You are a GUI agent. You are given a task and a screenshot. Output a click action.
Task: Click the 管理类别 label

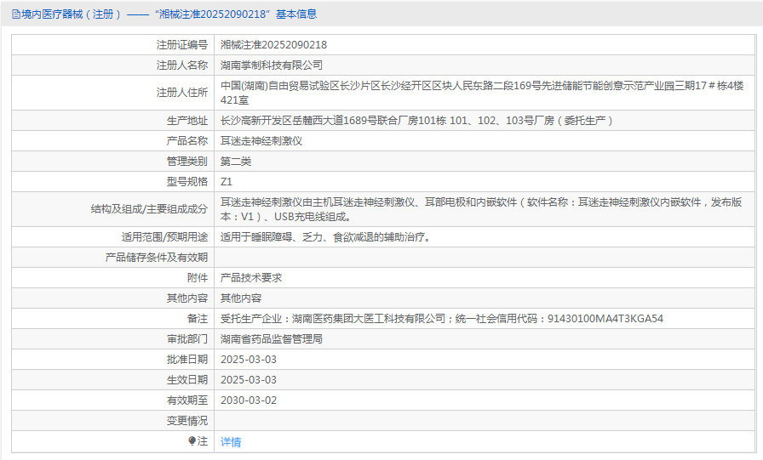click(x=187, y=162)
